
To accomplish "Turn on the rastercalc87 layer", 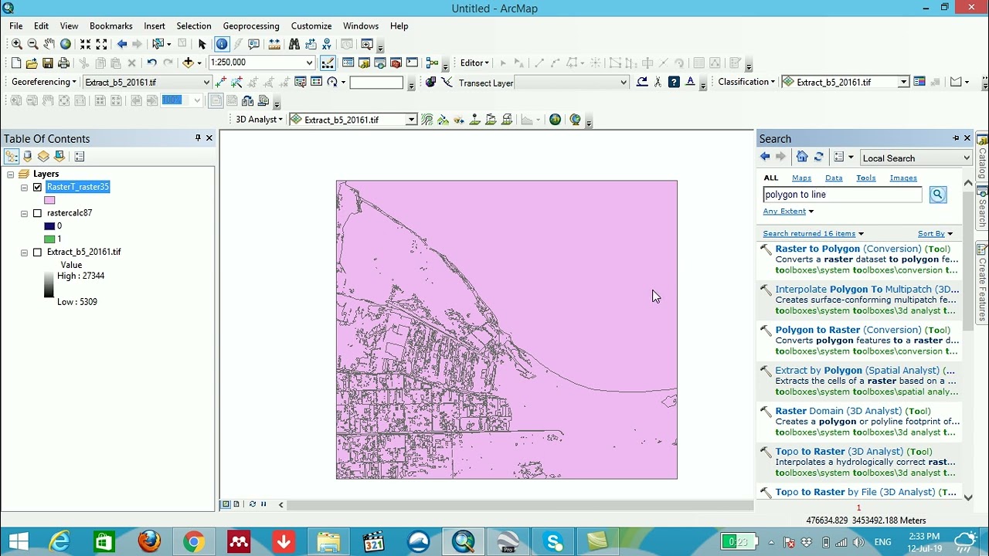I will pos(37,213).
